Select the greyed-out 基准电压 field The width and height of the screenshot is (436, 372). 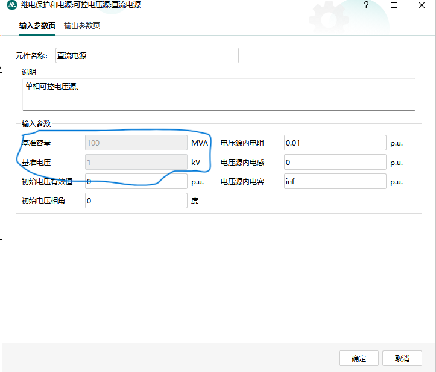pyautogui.click(x=136, y=162)
